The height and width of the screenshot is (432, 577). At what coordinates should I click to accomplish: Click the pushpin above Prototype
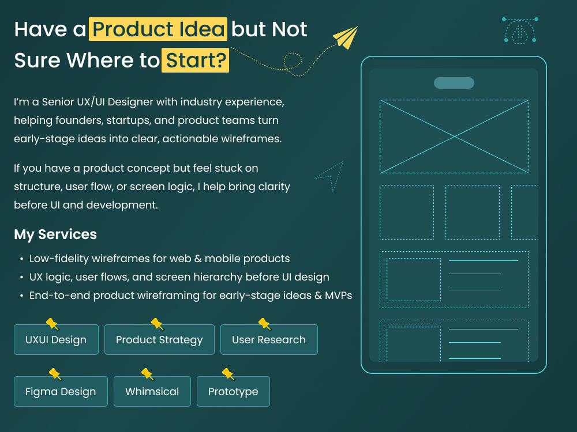pyautogui.click(x=228, y=374)
